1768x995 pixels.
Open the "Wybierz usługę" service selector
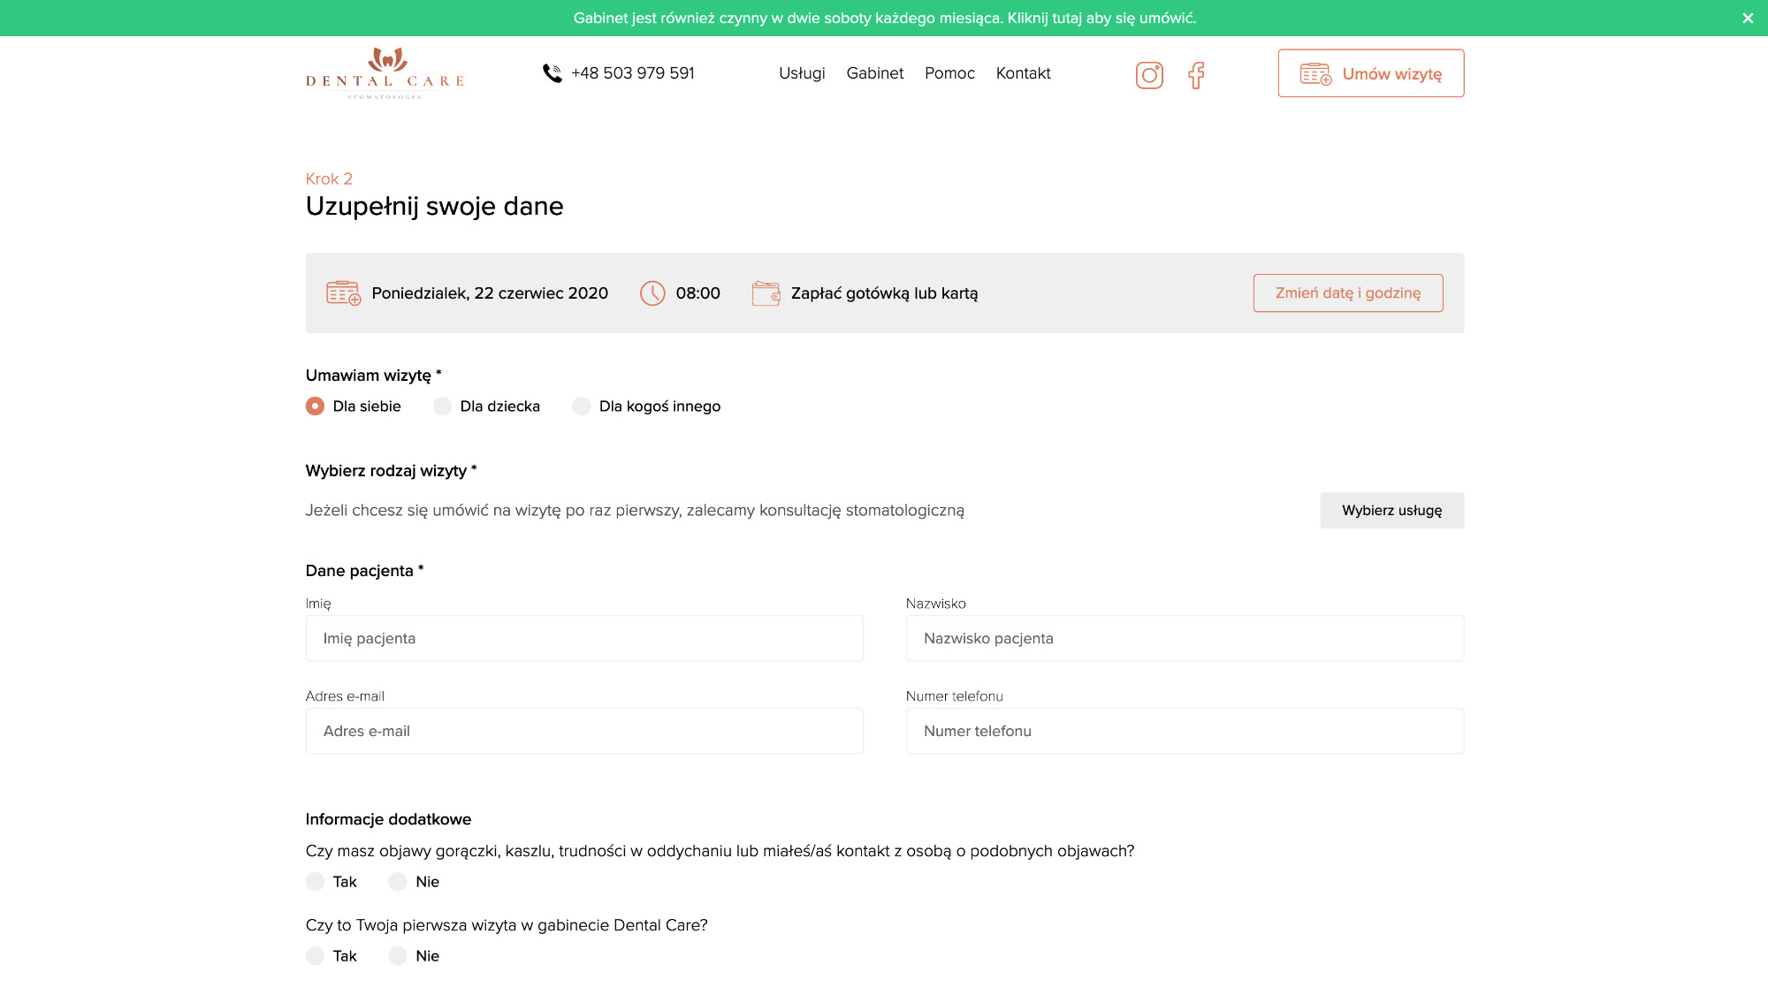tap(1391, 510)
